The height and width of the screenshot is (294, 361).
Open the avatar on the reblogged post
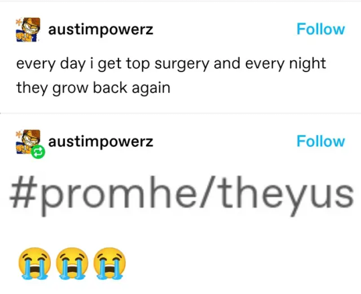coord(28,142)
